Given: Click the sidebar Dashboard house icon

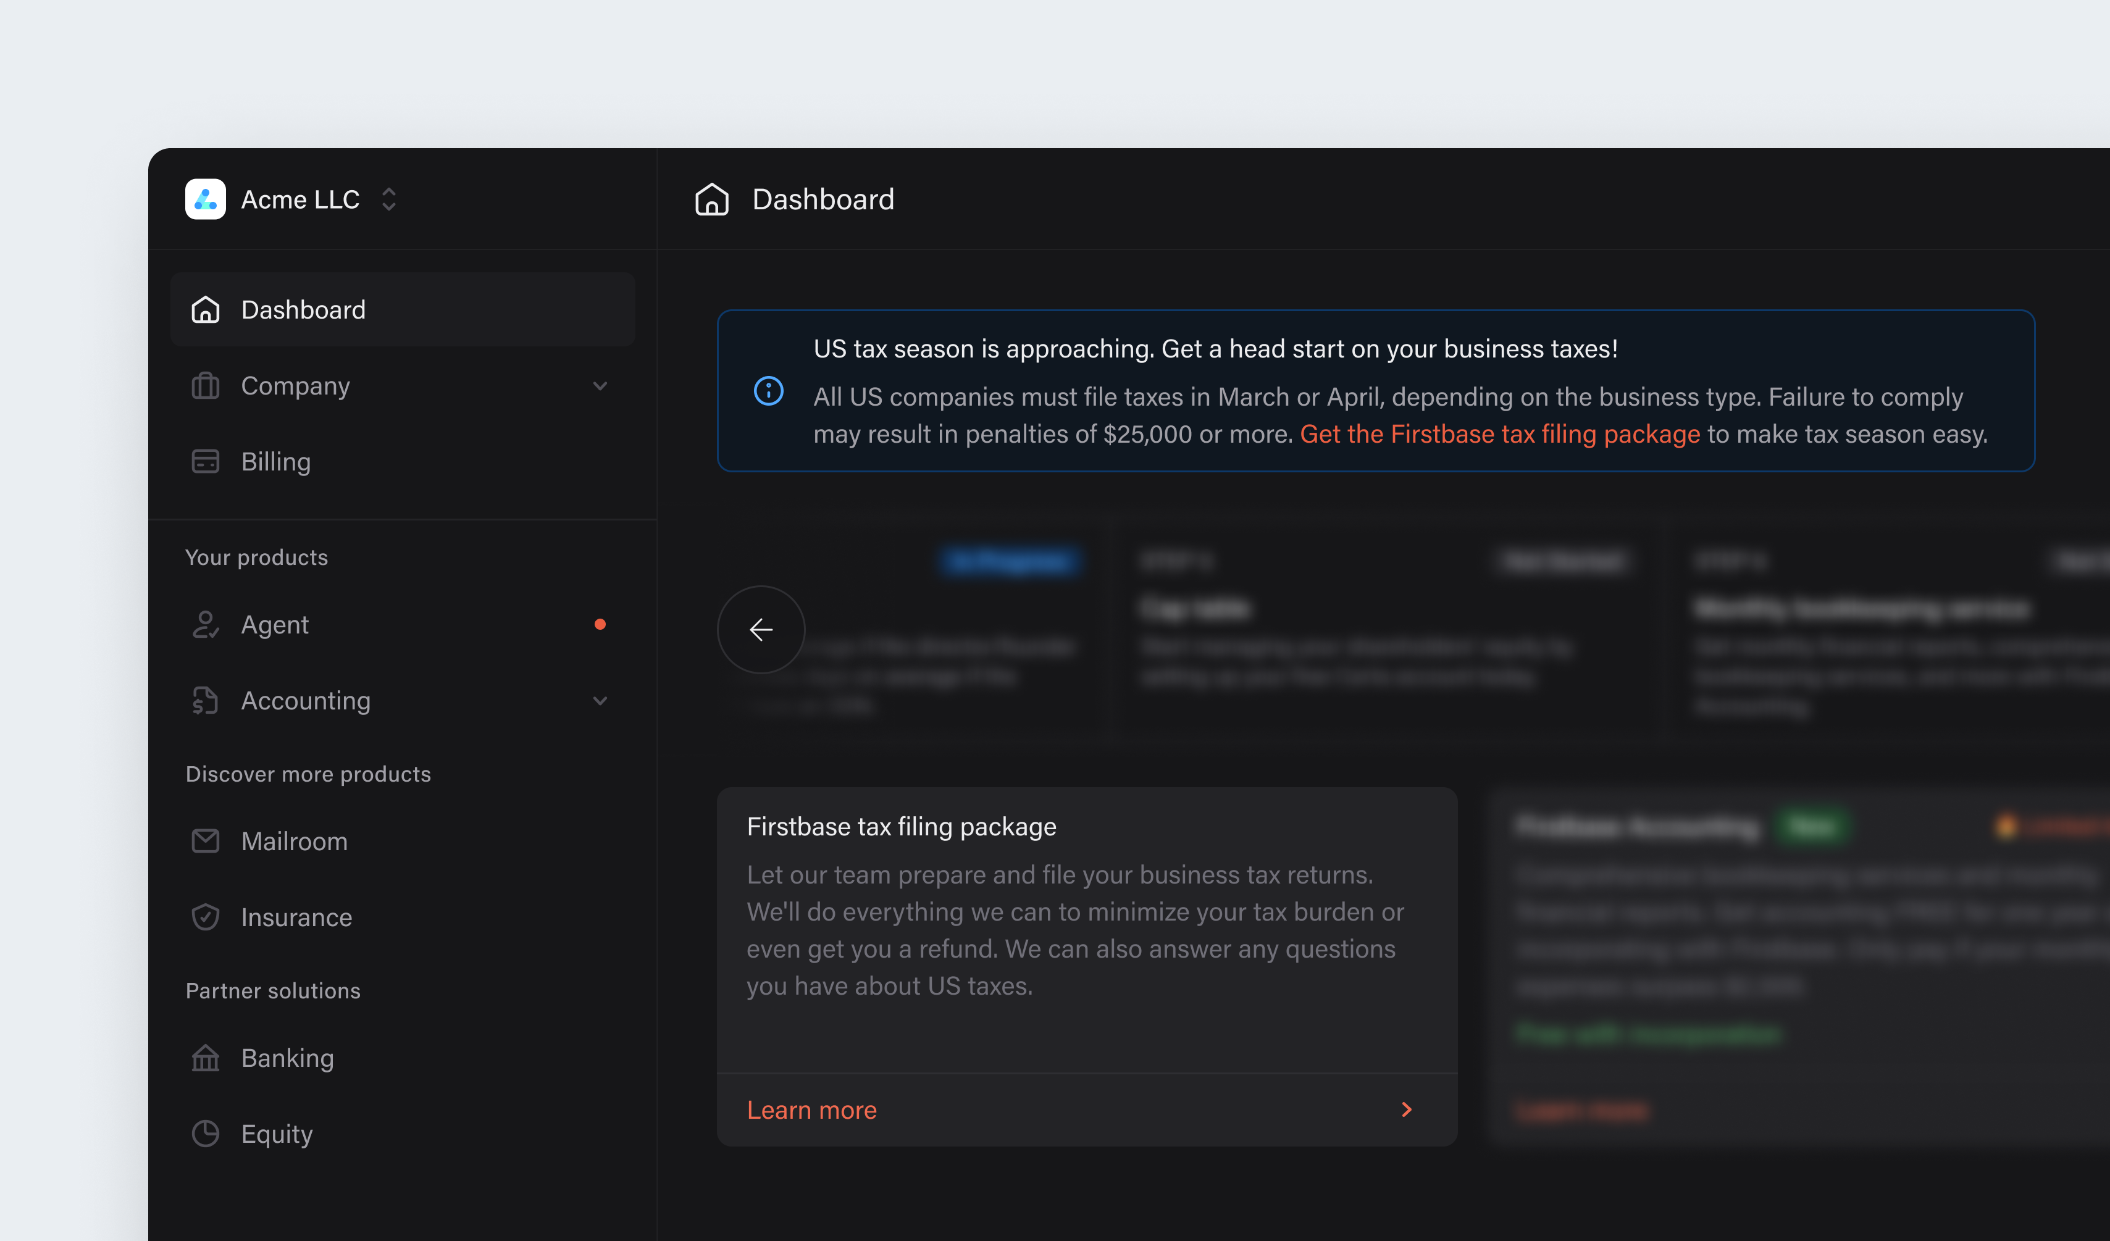Looking at the screenshot, I should pos(205,310).
